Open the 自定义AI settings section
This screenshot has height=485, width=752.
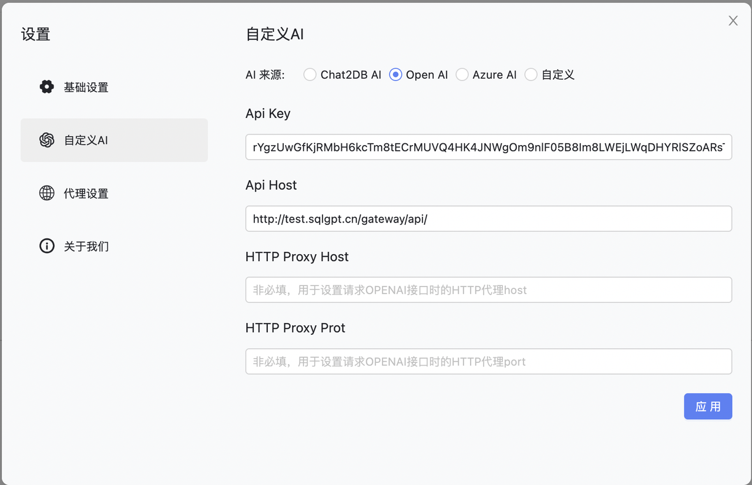pos(114,140)
